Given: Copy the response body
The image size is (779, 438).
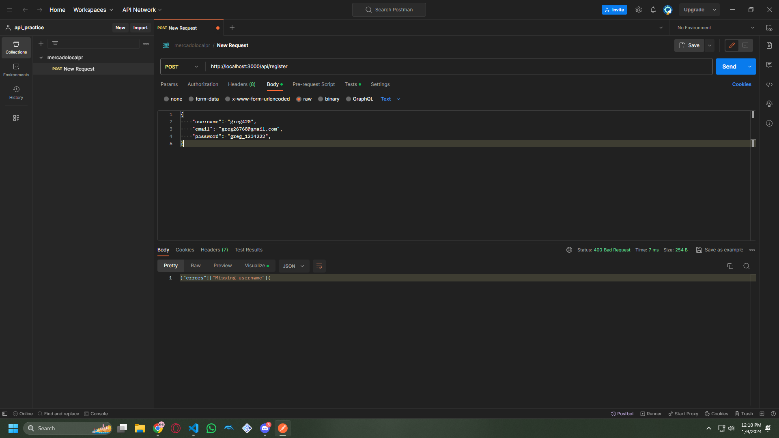Looking at the screenshot, I should click(x=730, y=266).
